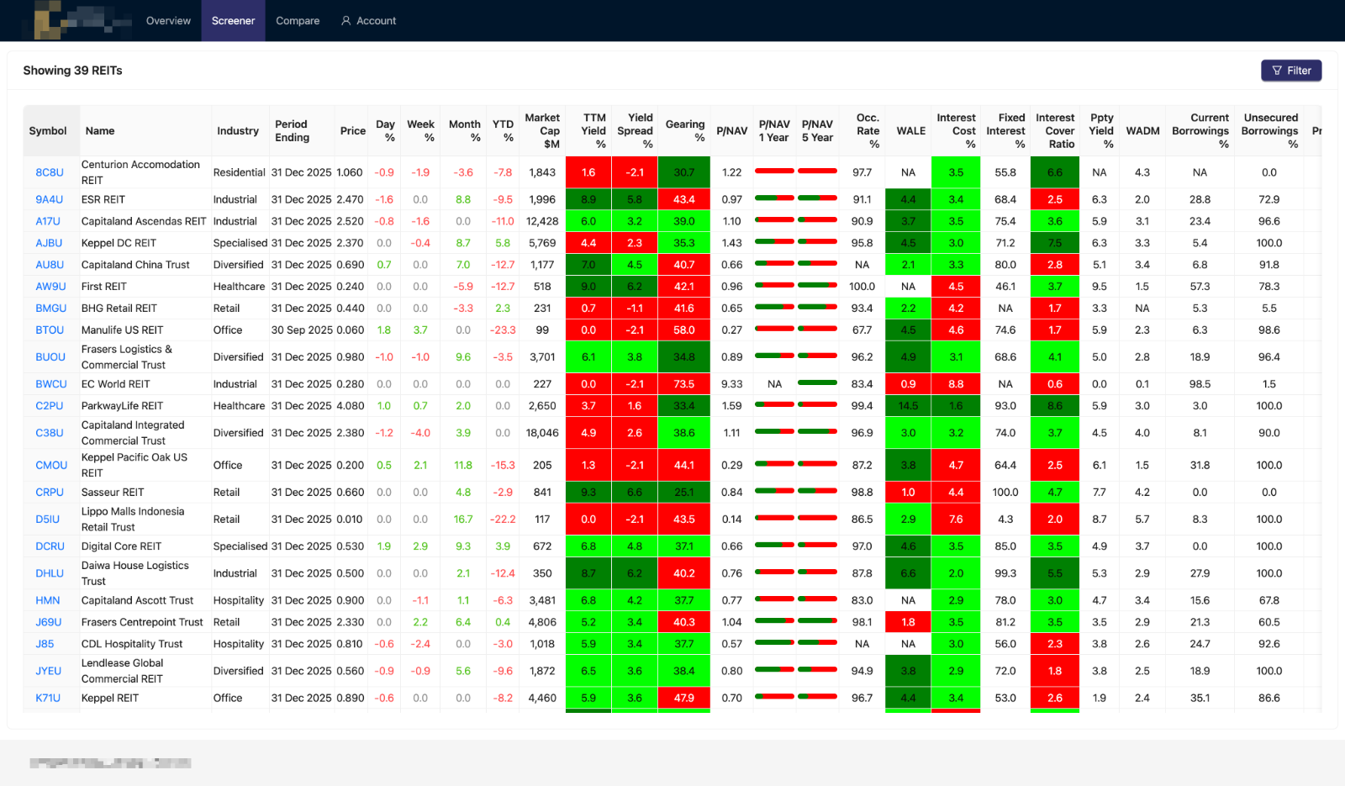Sort by the Symbol column header
1345x786 pixels.
[48, 131]
